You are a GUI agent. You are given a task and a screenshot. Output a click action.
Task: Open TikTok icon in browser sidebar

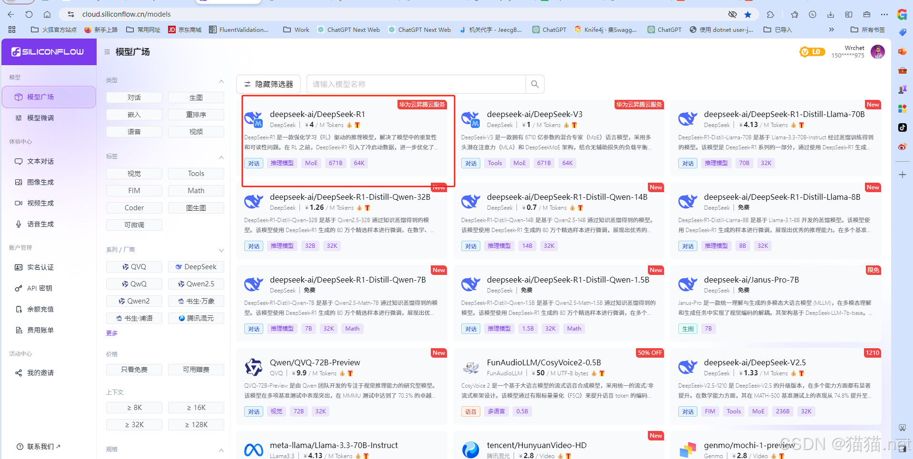(903, 127)
